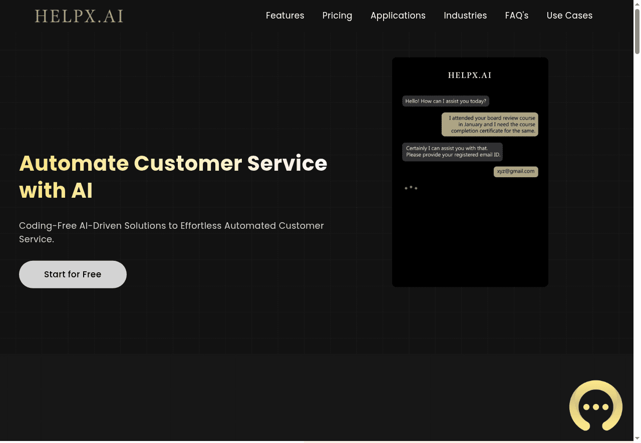This screenshot has height=443, width=641.
Task: Click the typing indicator dots in the chat
Action: (x=411, y=188)
